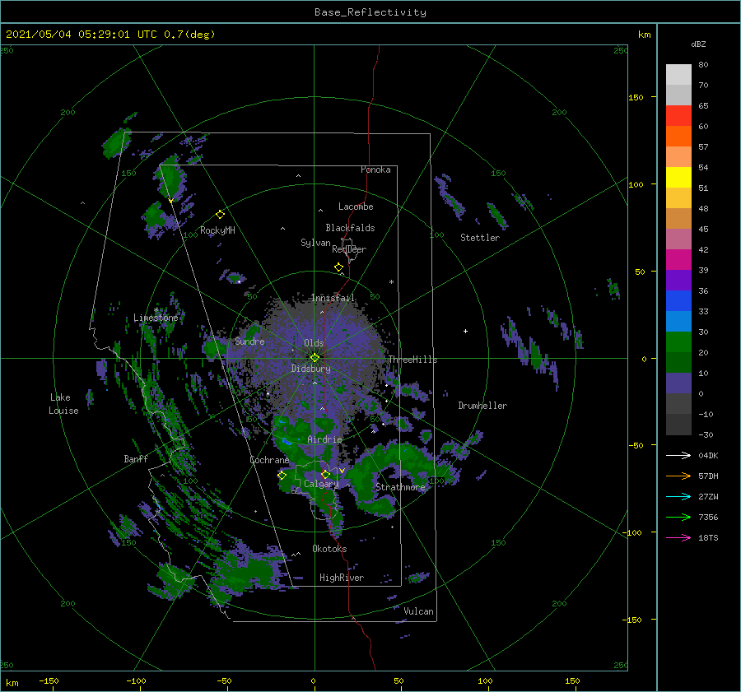Click the Ponoka city label
The width and height of the screenshot is (741, 692).
point(375,170)
